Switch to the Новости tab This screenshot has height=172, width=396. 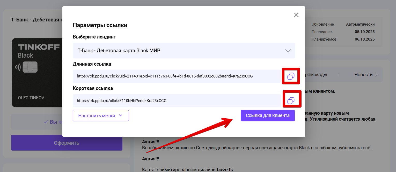click(363, 75)
